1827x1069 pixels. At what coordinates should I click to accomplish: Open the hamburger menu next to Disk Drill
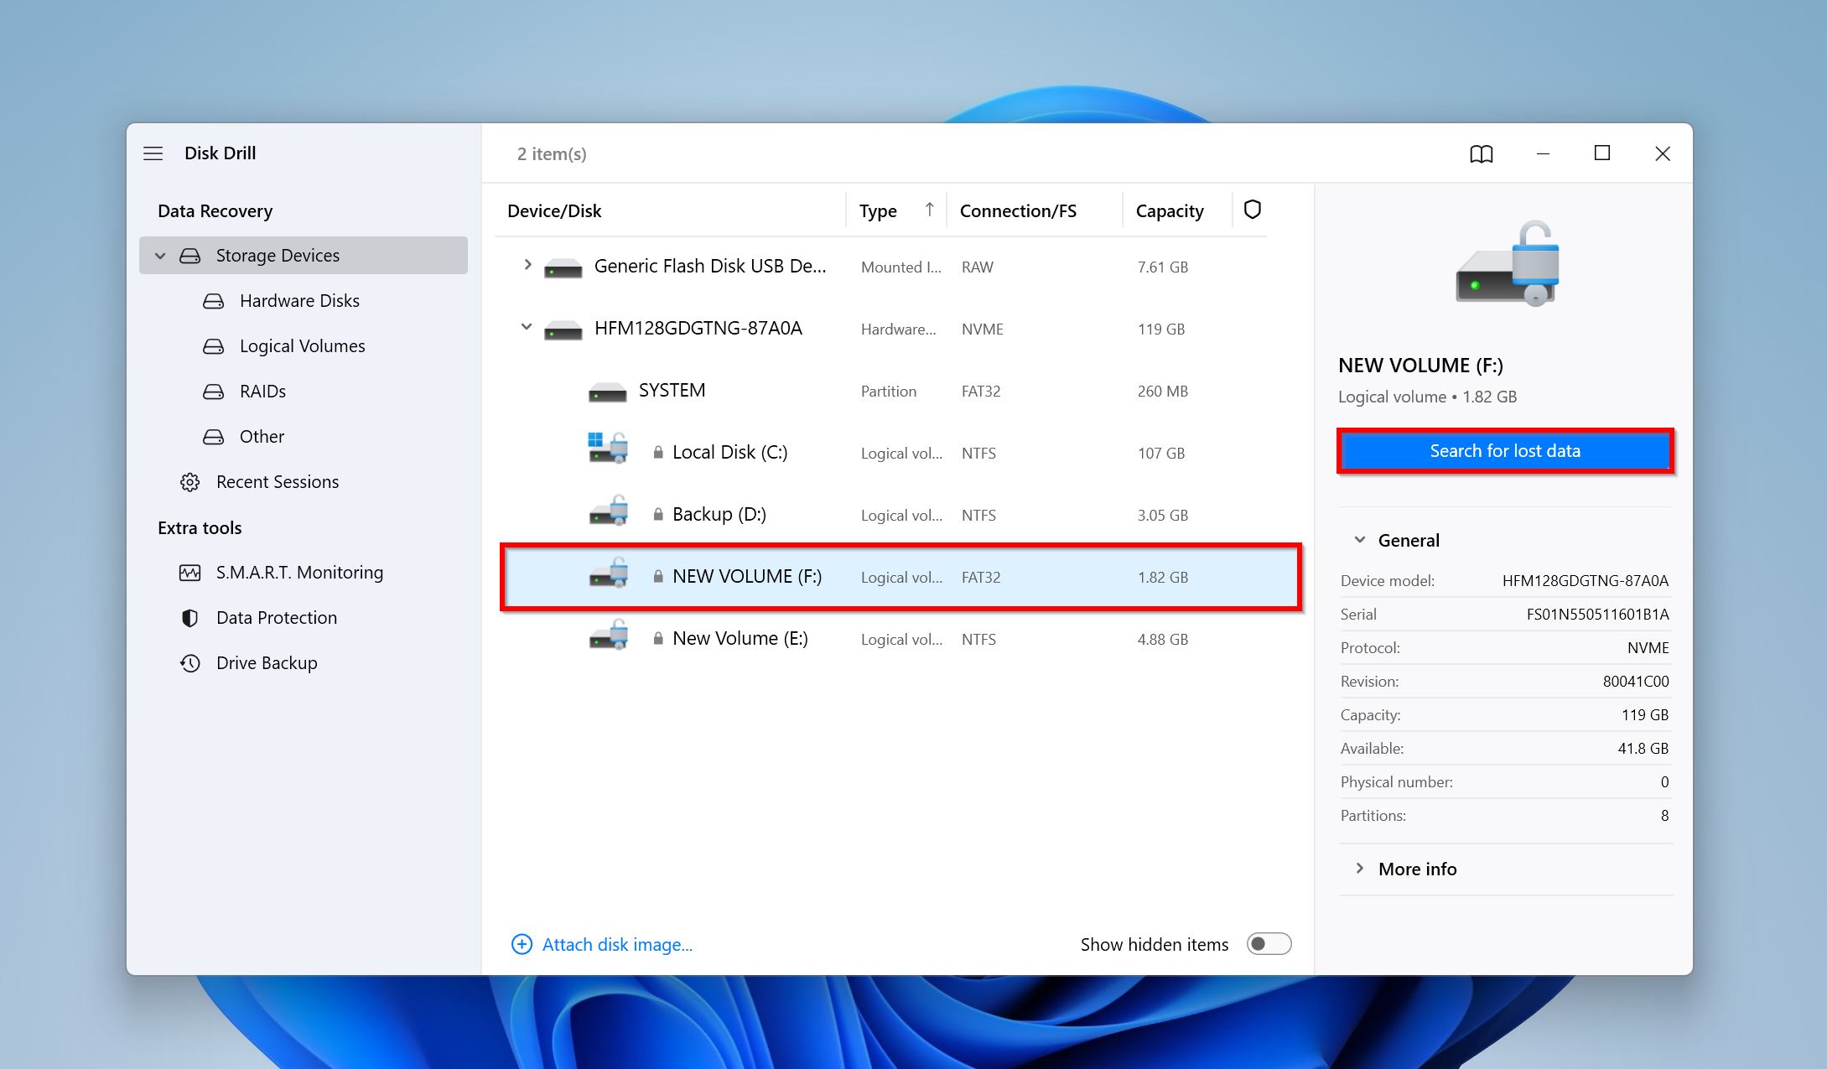tap(153, 153)
